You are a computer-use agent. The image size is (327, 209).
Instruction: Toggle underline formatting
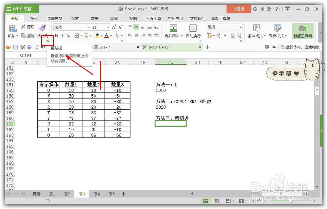(x=68, y=35)
